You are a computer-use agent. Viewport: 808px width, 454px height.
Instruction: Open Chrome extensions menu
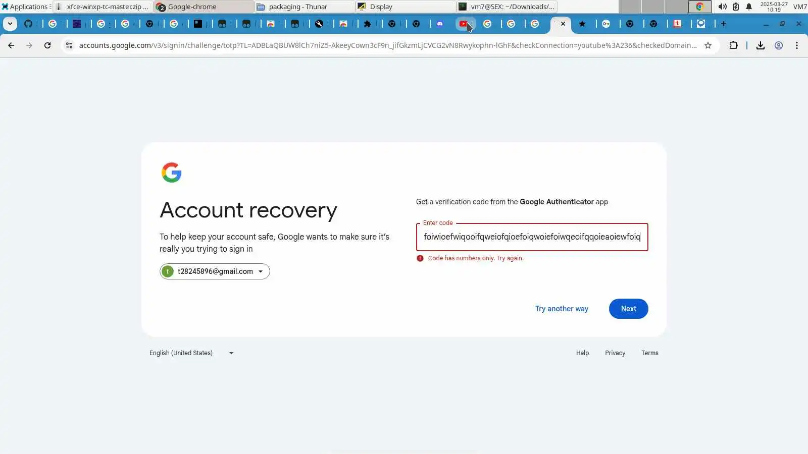[x=734, y=45]
